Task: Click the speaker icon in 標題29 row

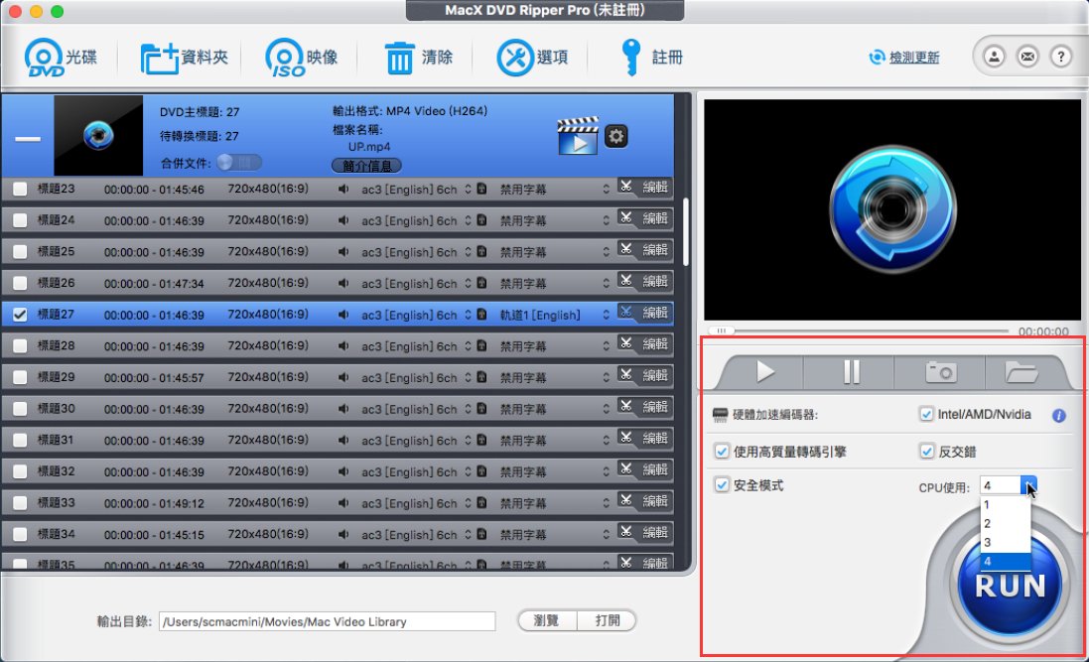Action: click(343, 377)
